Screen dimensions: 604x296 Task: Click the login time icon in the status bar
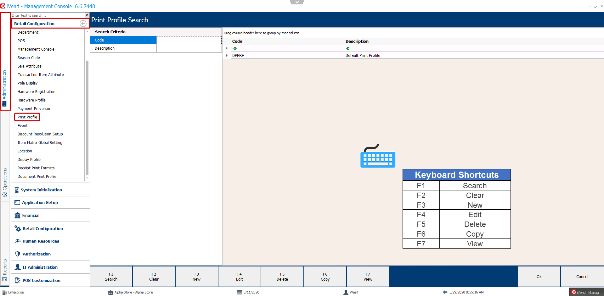click(445, 292)
